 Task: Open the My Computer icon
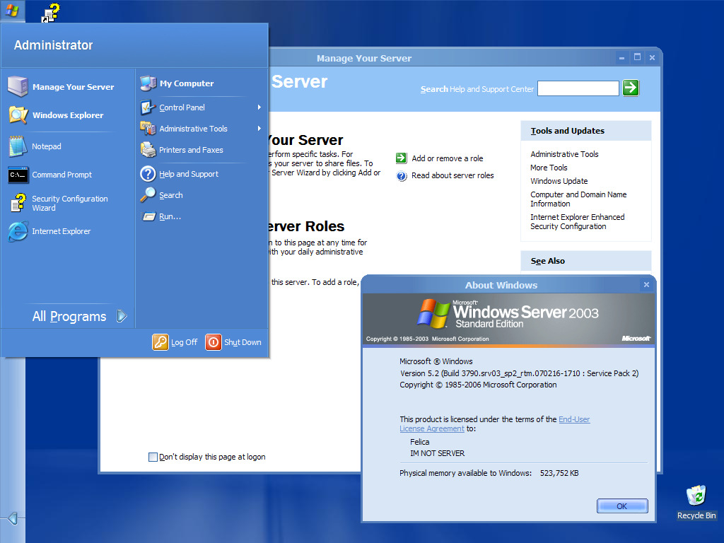pyautogui.click(x=148, y=83)
